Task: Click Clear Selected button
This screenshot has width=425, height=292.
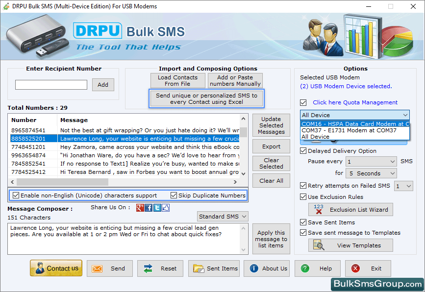Action: click(x=271, y=163)
